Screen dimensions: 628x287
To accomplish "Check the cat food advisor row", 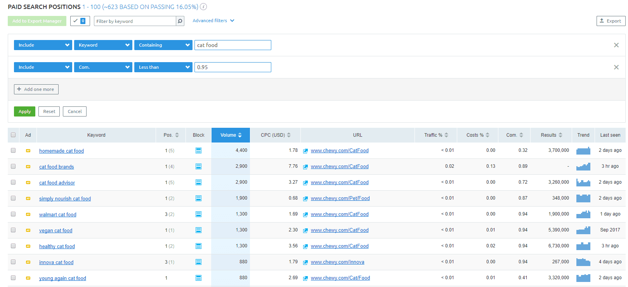I will (x=13, y=182).
